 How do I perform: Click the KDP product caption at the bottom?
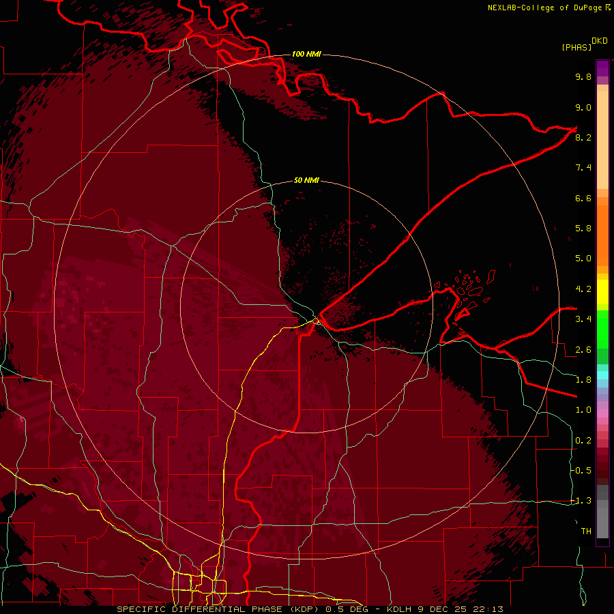[310, 609]
